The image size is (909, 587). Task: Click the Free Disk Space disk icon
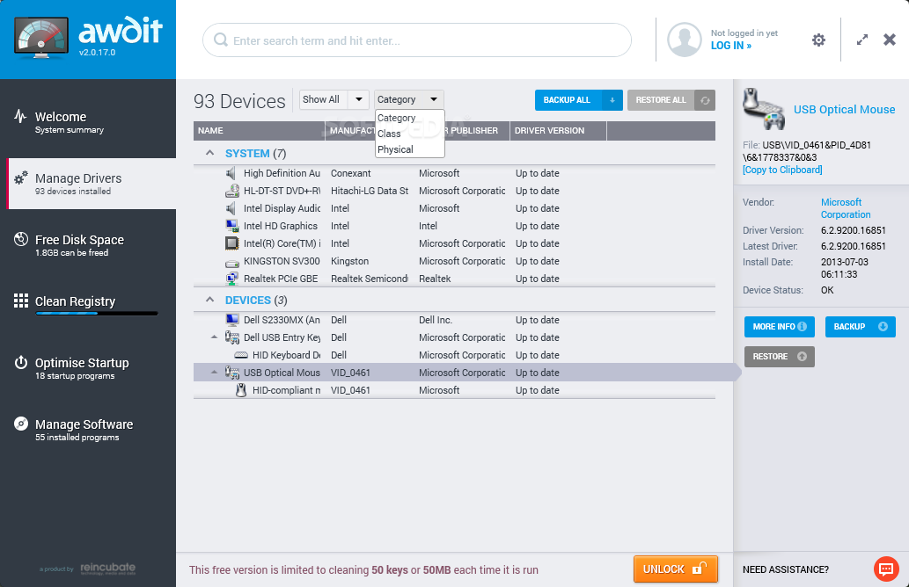point(21,239)
